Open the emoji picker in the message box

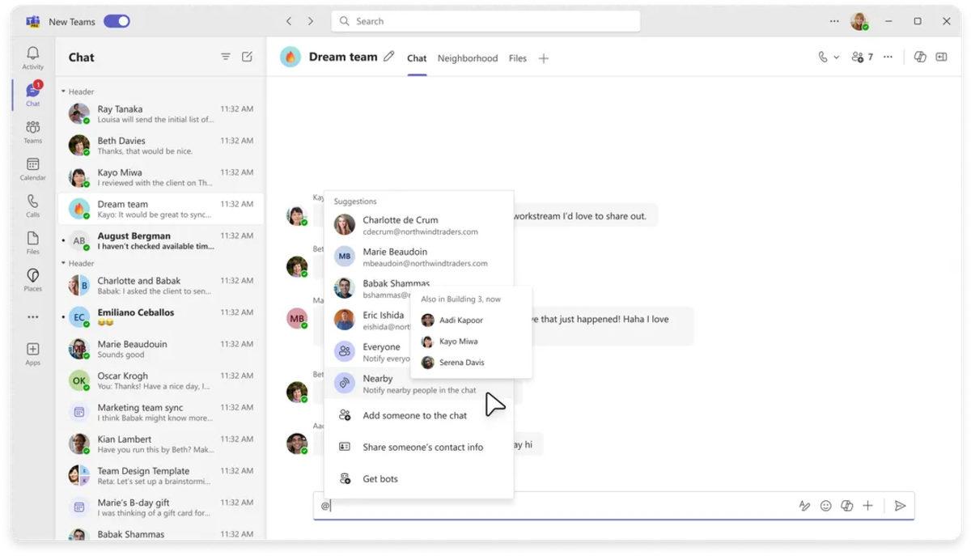pos(825,505)
